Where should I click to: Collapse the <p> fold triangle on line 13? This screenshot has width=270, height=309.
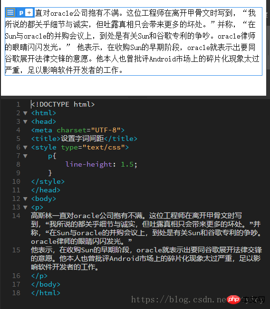(25, 207)
